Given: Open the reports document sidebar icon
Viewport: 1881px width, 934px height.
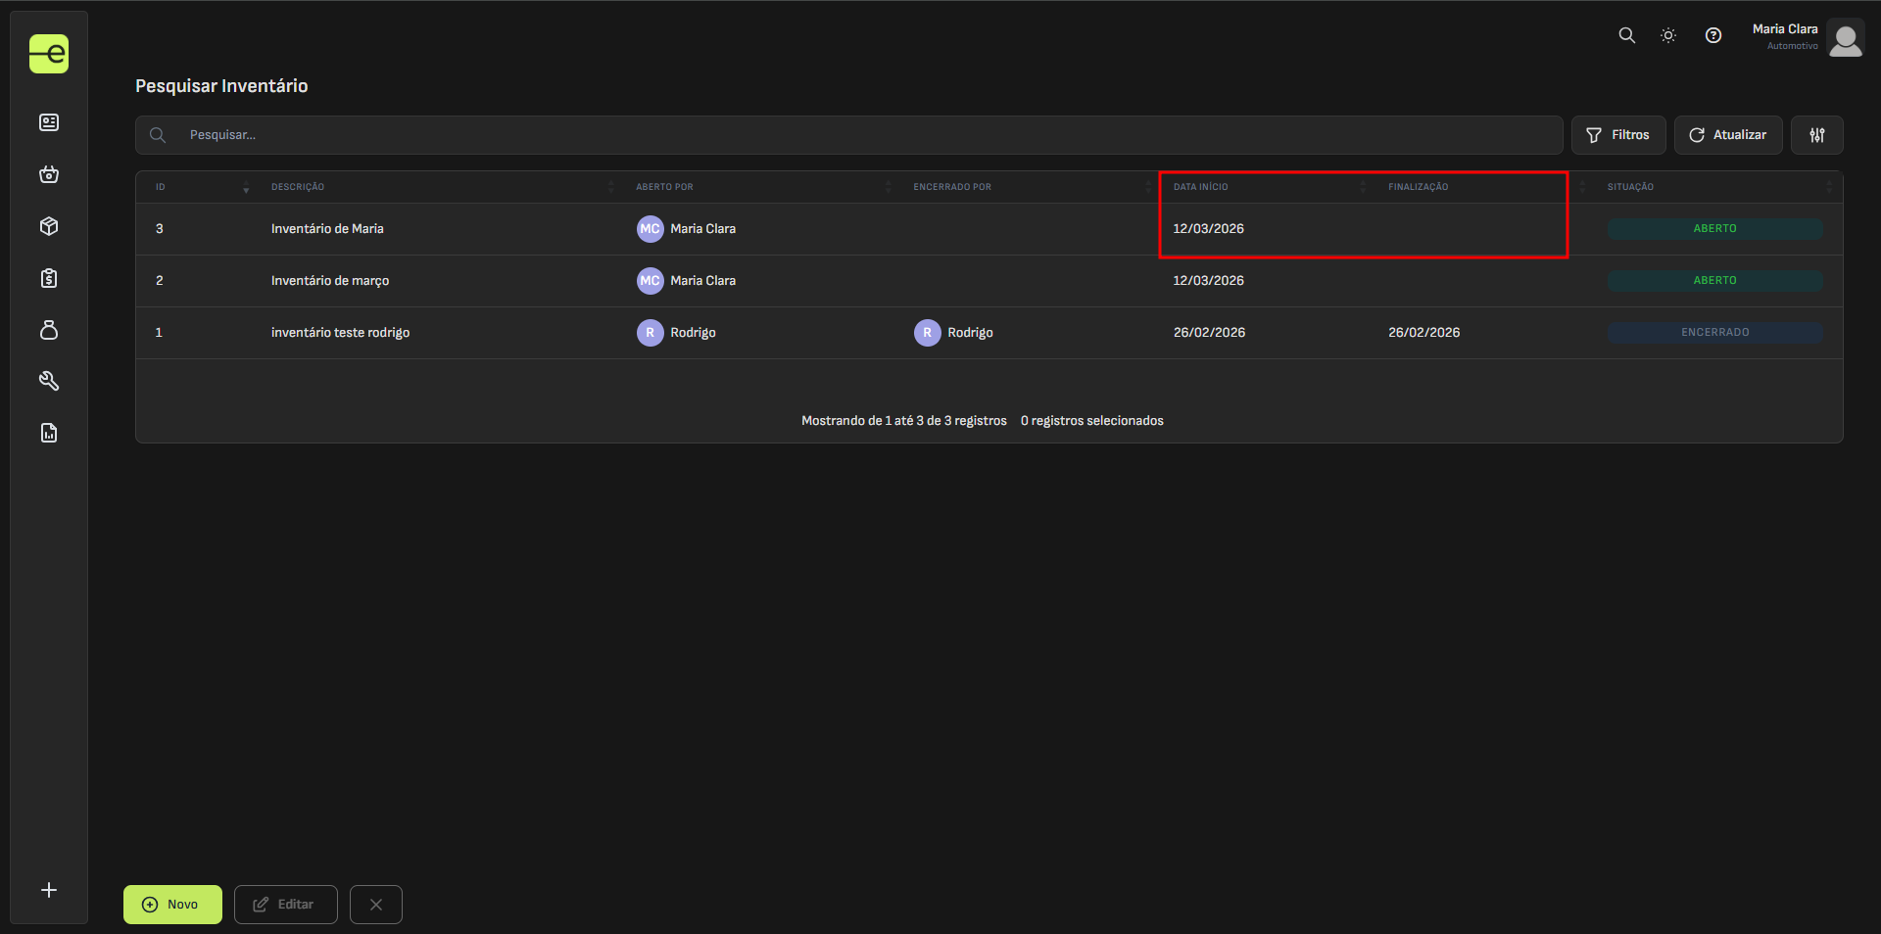Looking at the screenshot, I should coord(49,433).
